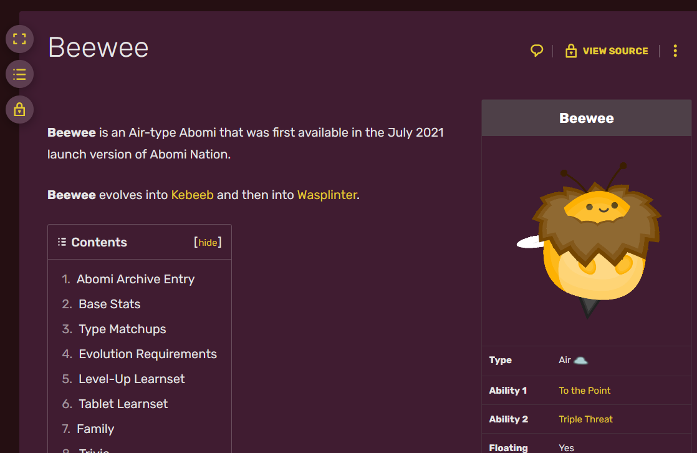
Task: Open the three-dot more options menu
Action: [x=675, y=51]
